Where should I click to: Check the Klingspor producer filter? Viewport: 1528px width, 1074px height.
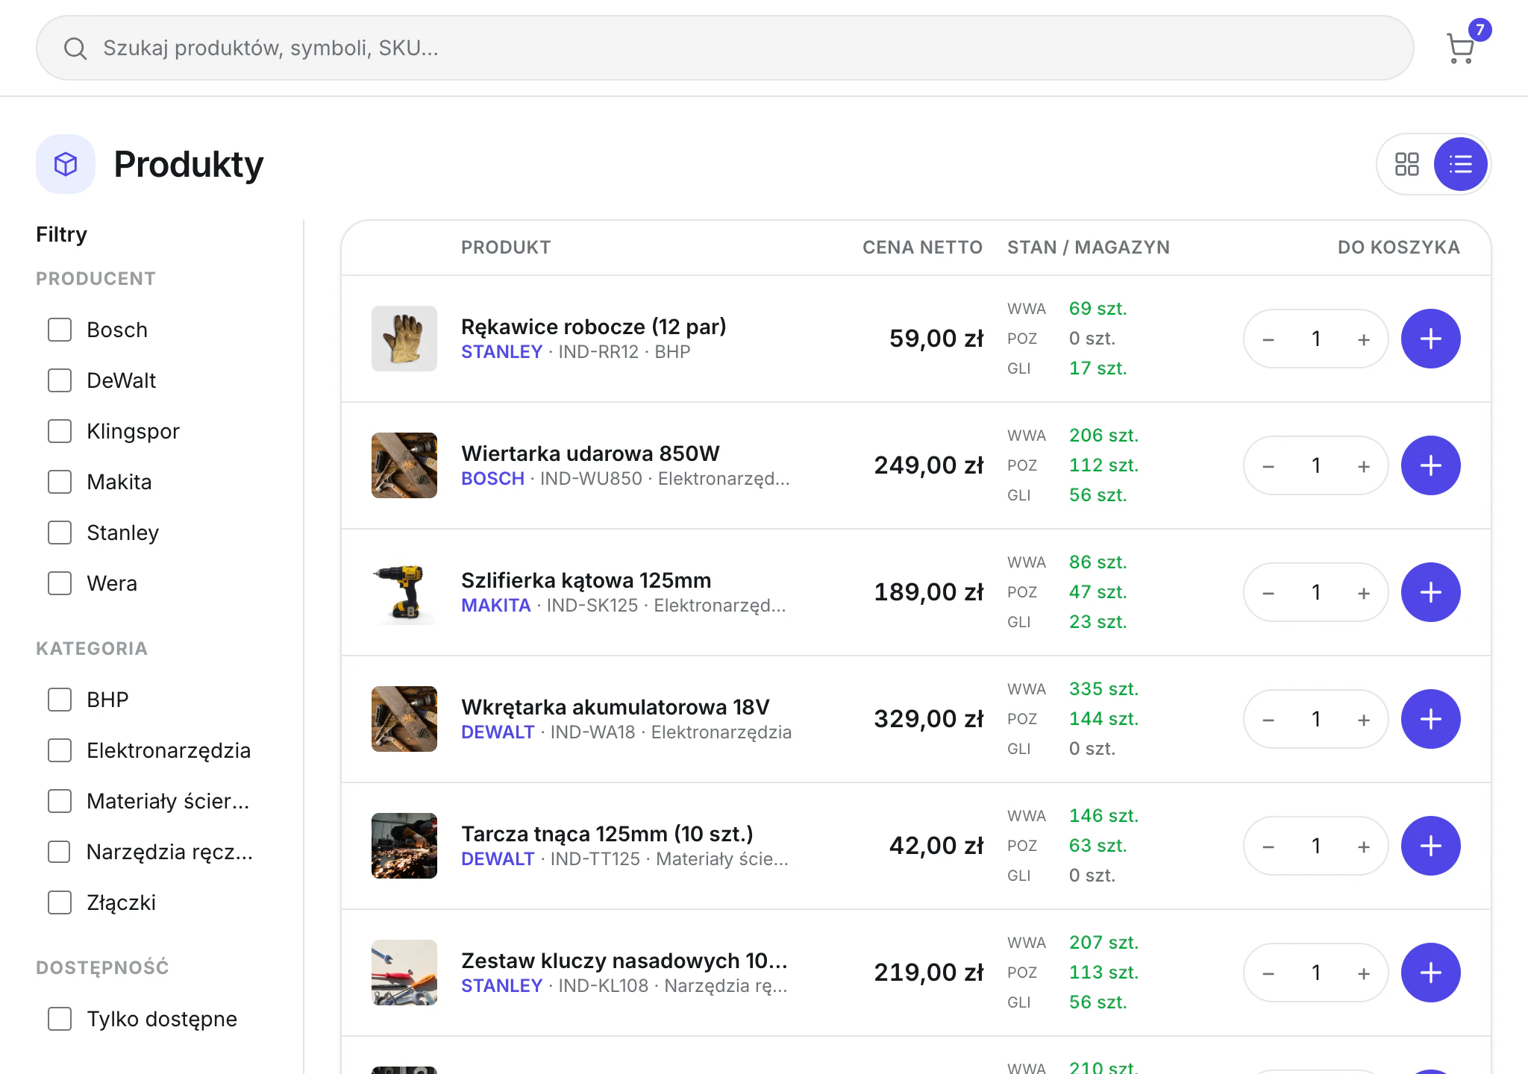[60, 431]
